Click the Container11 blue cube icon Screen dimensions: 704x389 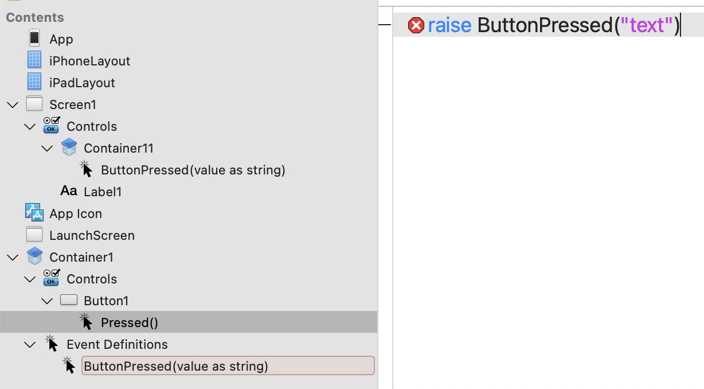point(69,147)
